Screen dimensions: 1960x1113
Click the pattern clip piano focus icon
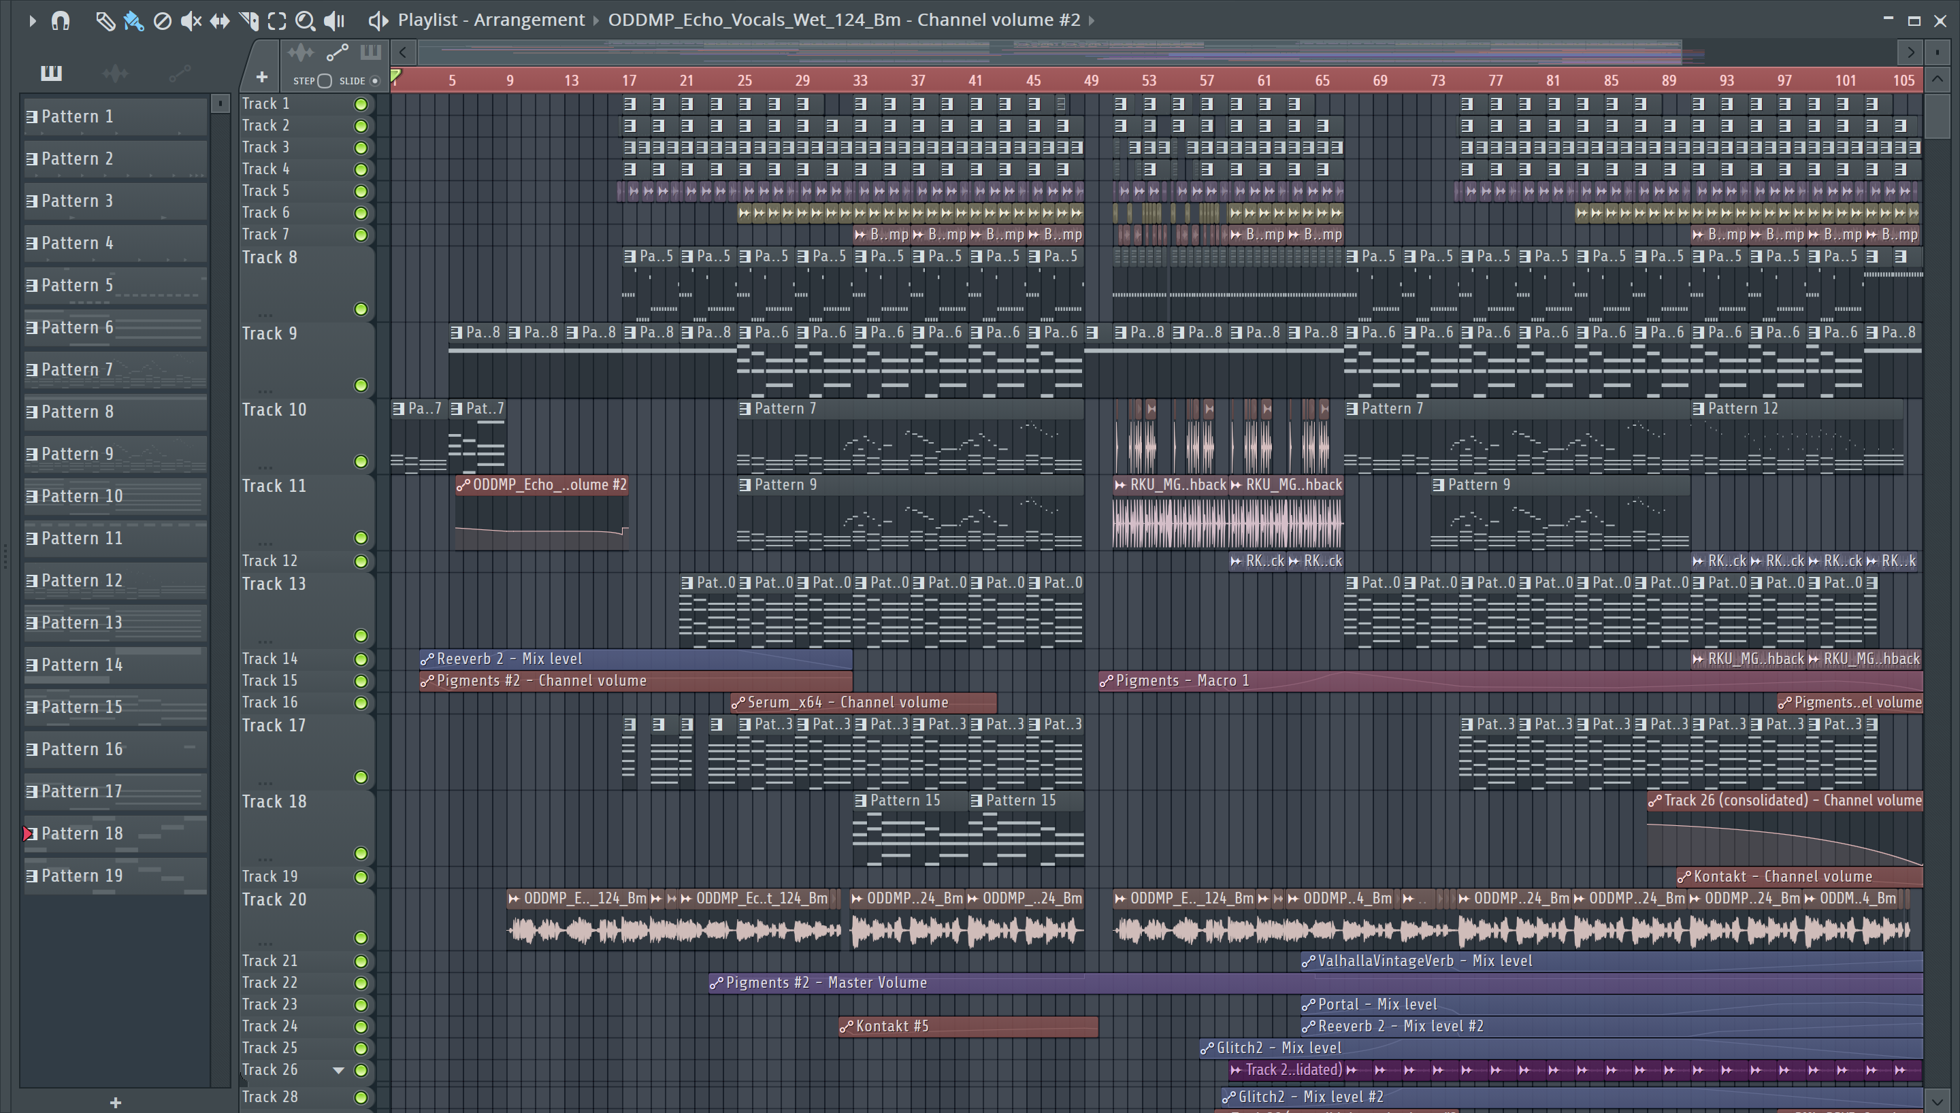[371, 52]
